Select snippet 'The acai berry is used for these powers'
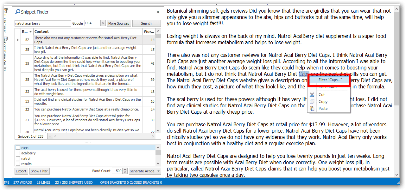 coord(88,92)
